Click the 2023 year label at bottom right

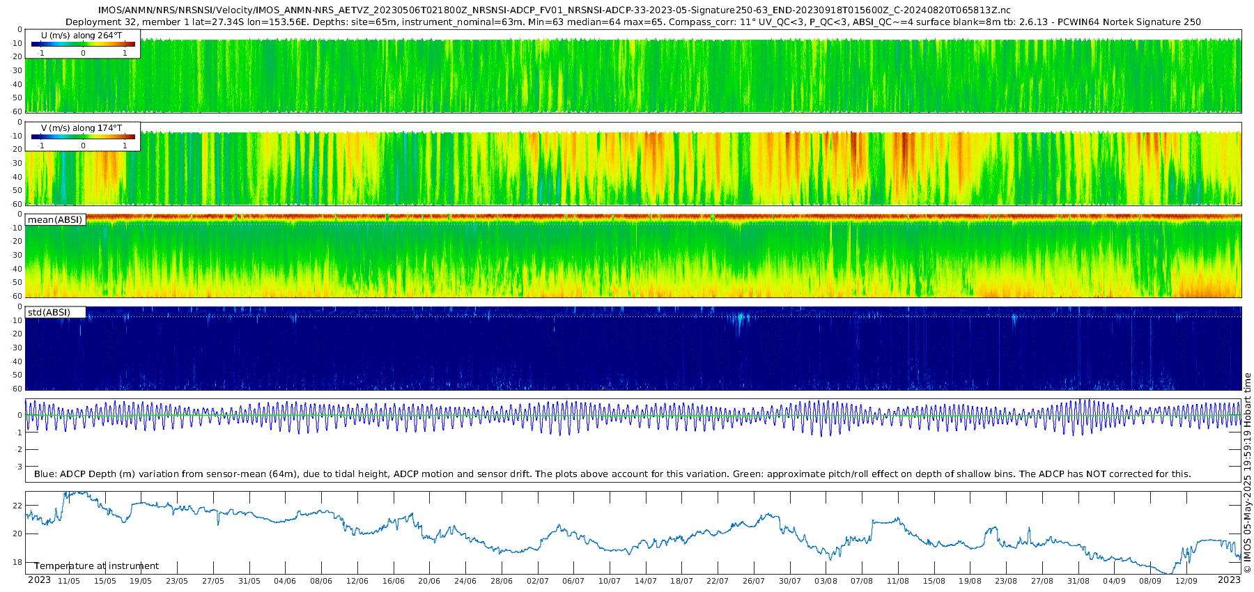tap(1229, 579)
